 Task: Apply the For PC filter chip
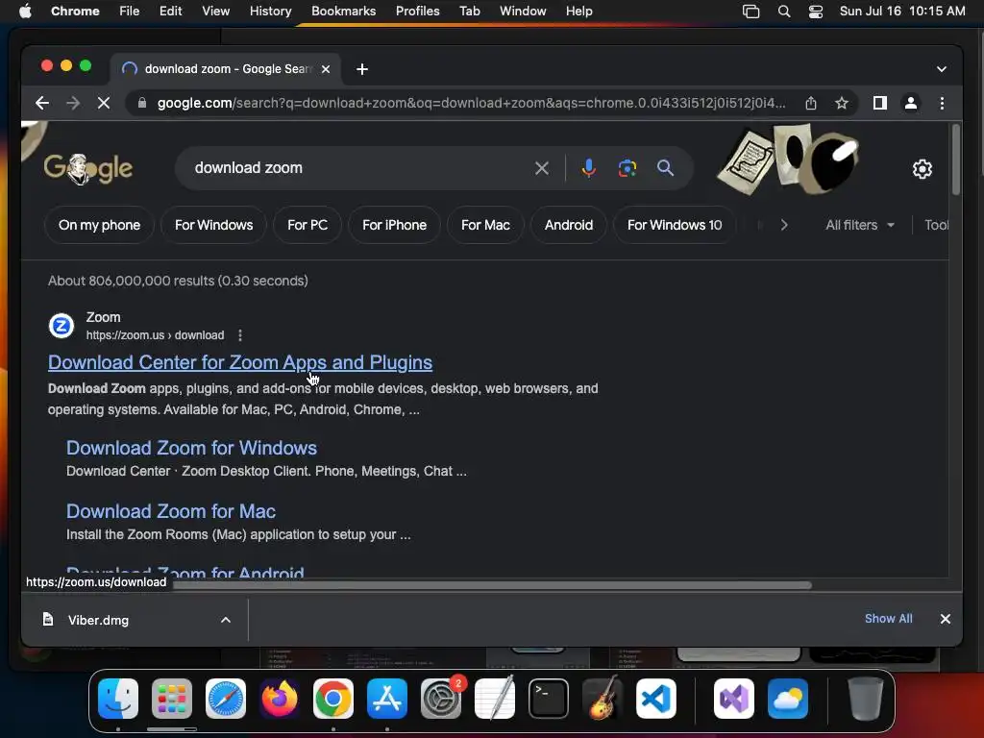[307, 225]
